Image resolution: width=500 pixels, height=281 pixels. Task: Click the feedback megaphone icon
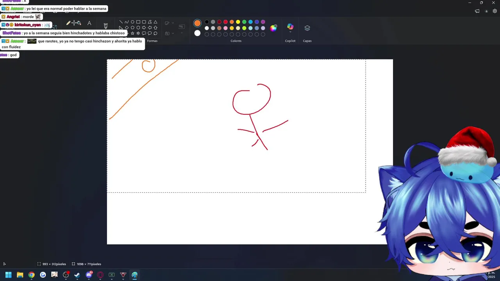tap(477, 11)
